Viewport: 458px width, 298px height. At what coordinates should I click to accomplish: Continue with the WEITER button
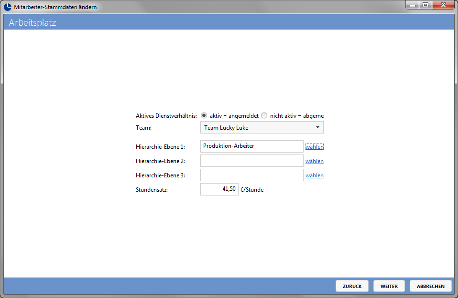389,286
